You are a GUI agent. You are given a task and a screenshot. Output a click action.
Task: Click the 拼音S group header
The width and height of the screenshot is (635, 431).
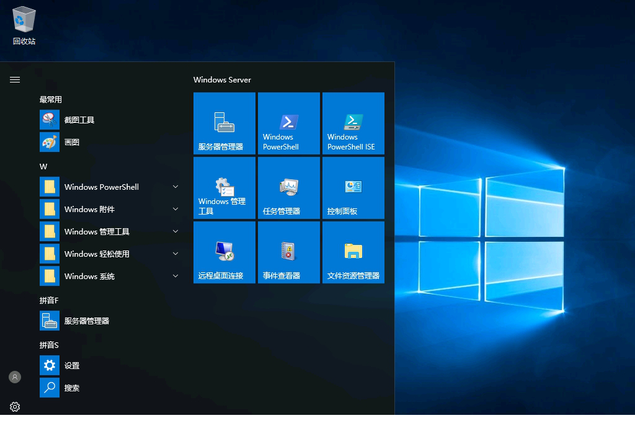click(x=49, y=345)
